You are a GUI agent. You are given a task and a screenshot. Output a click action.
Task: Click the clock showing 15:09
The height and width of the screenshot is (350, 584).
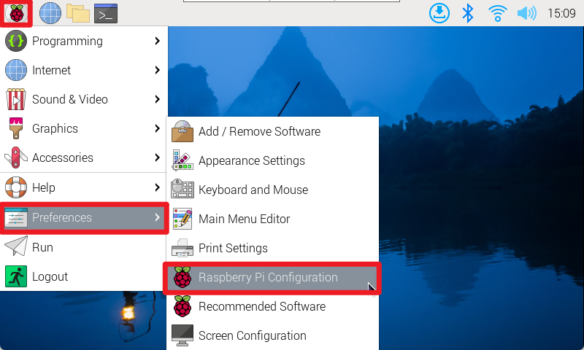point(561,13)
